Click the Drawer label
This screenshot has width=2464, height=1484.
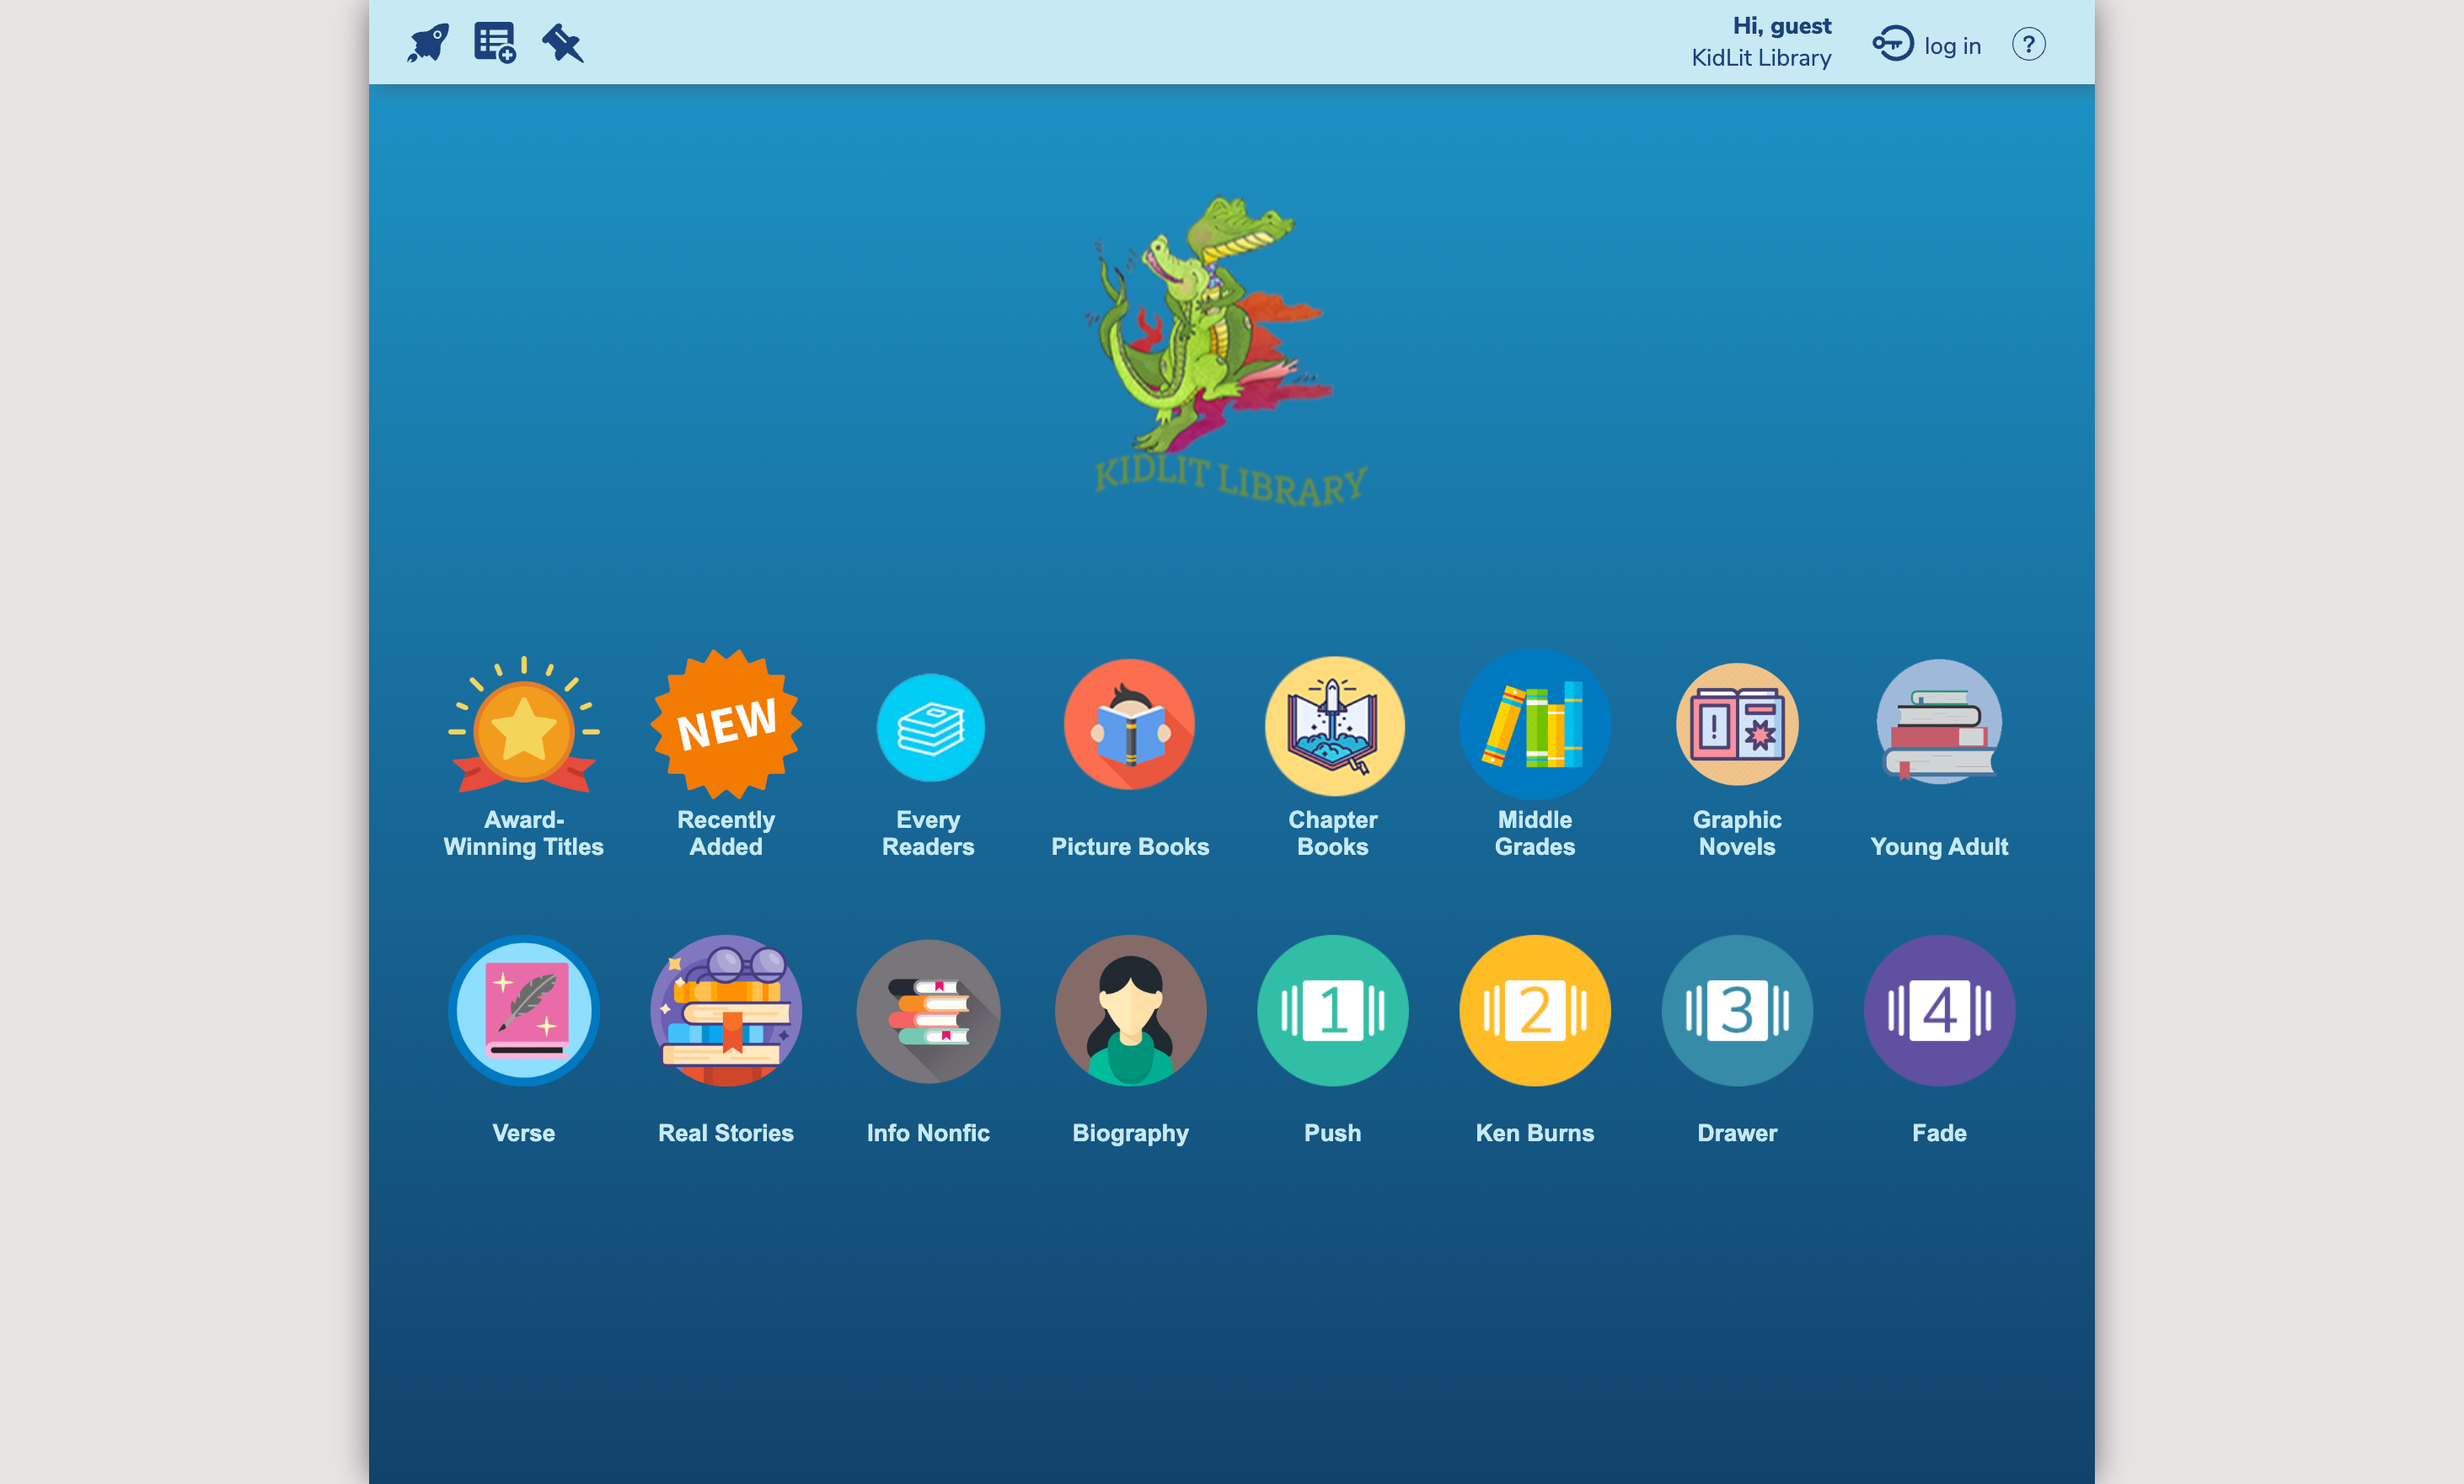tap(1737, 1132)
